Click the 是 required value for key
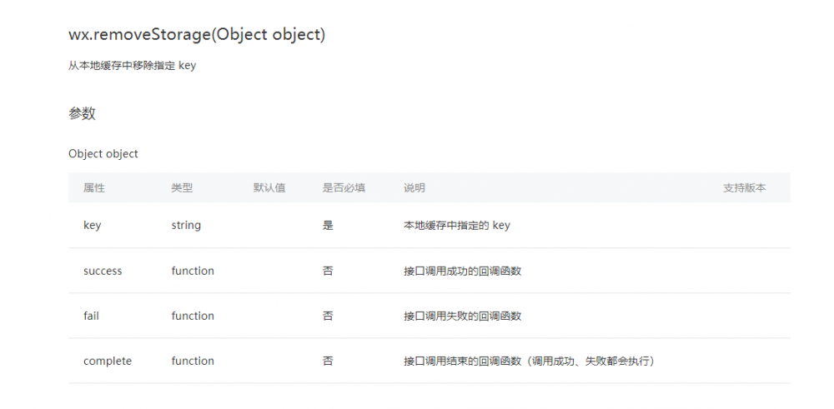The image size is (834, 409). 328,225
